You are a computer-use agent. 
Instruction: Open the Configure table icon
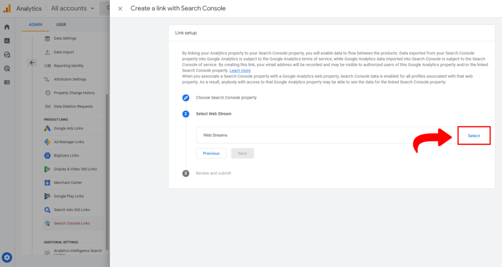(x=7, y=82)
